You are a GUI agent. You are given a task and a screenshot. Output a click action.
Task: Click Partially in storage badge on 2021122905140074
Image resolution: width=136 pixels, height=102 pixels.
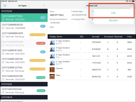[37, 60]
